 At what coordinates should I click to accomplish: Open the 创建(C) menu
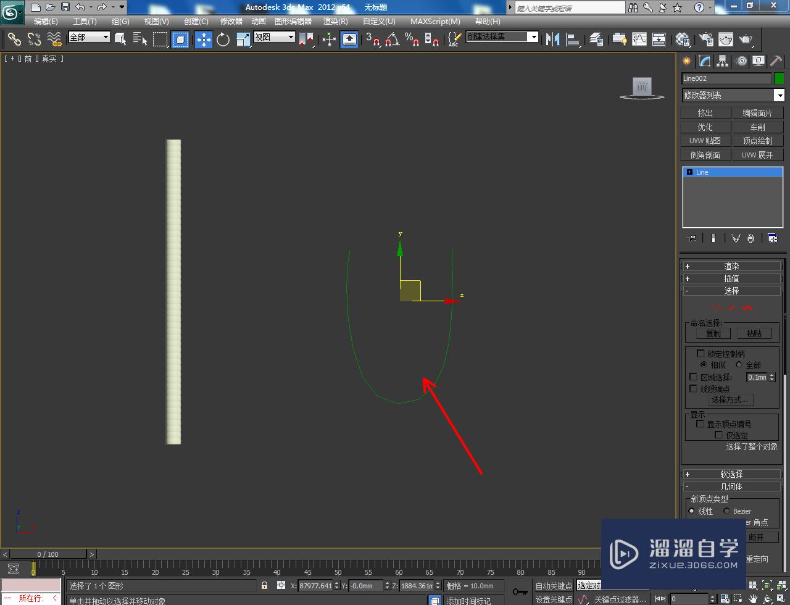click(196, 22)
